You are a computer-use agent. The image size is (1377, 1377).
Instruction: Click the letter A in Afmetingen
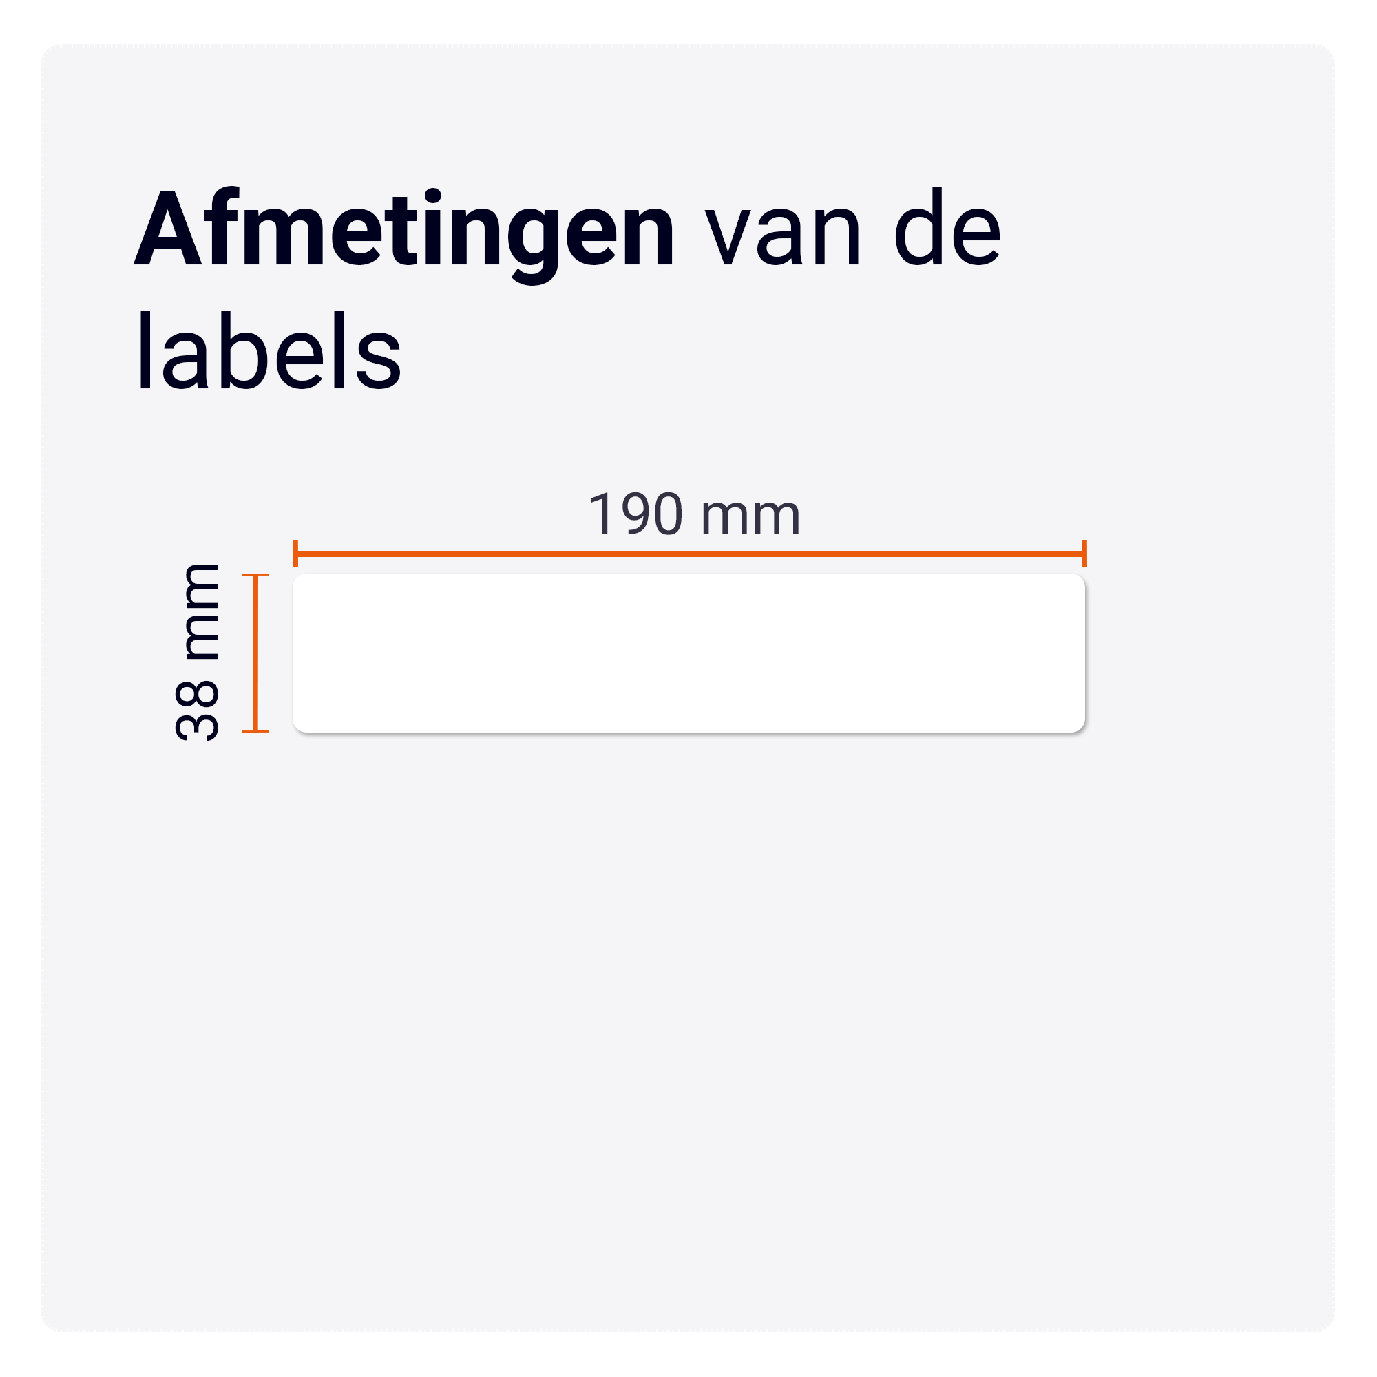(168, 230)
